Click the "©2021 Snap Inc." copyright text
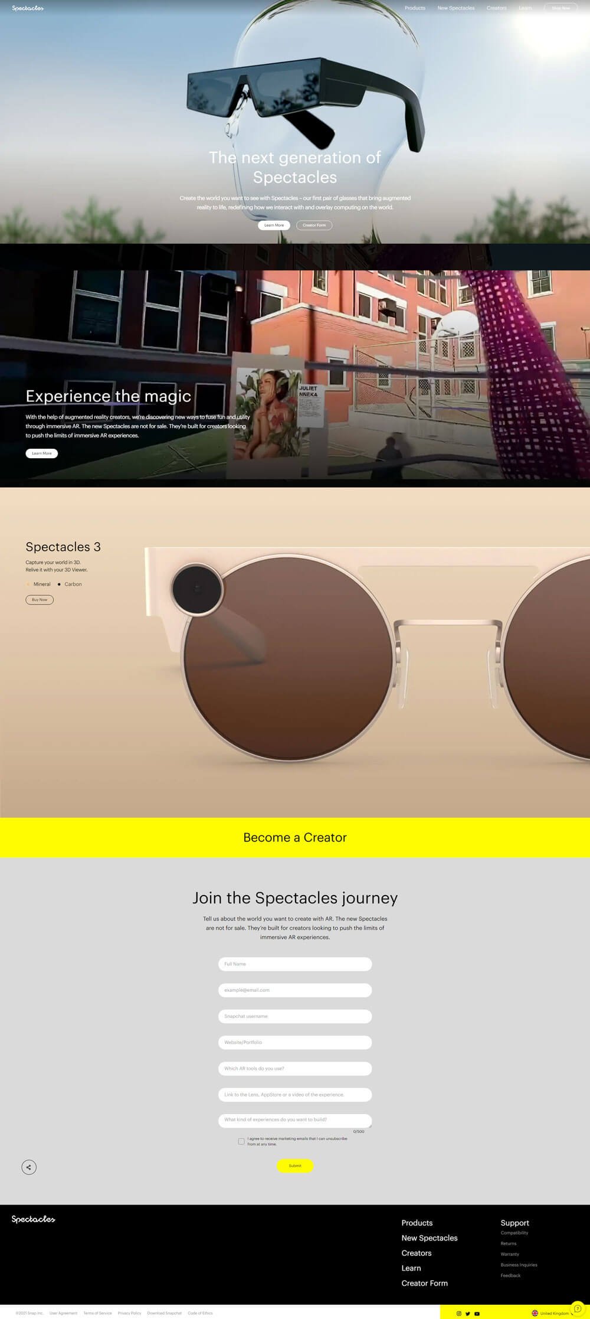 (29, 1313)
